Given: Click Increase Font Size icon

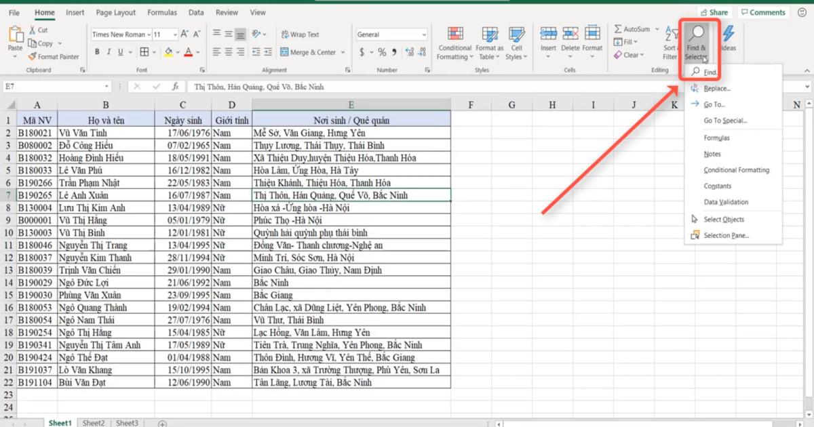Looking at the screenshot, I should tap(185, 35).
